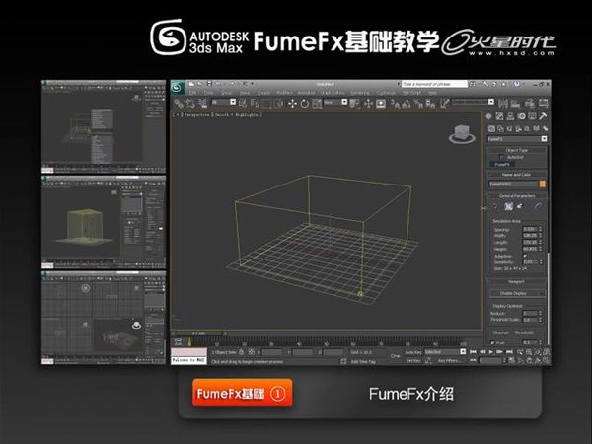Click the selection lock toggle icon
This screenshot has height=444, width=592.
242,352
